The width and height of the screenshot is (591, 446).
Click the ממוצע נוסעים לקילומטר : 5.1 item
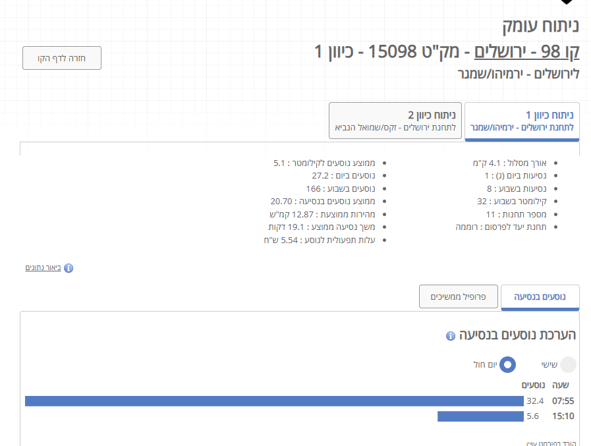coord(324,163)
